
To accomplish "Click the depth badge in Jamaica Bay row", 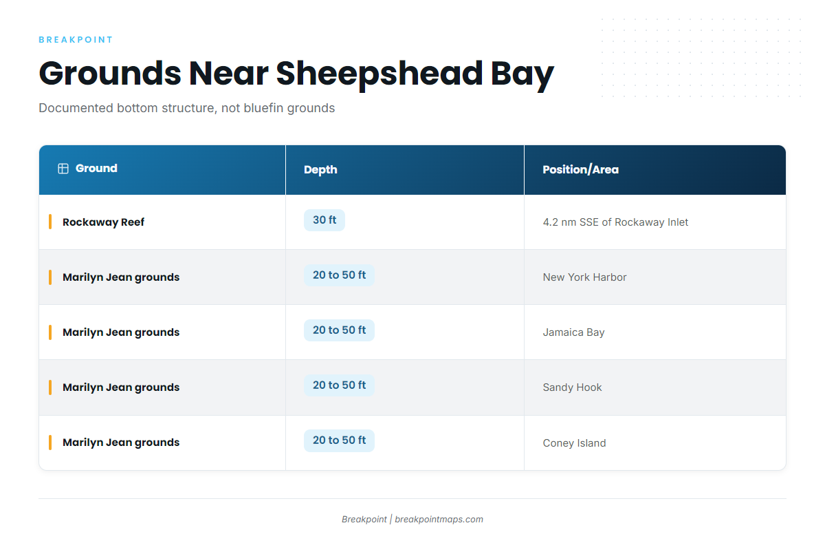I will click(x=339, y=330).
